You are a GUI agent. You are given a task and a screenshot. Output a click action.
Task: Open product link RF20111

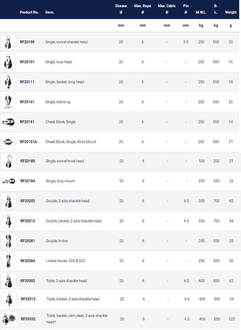(x=27, y=82)
